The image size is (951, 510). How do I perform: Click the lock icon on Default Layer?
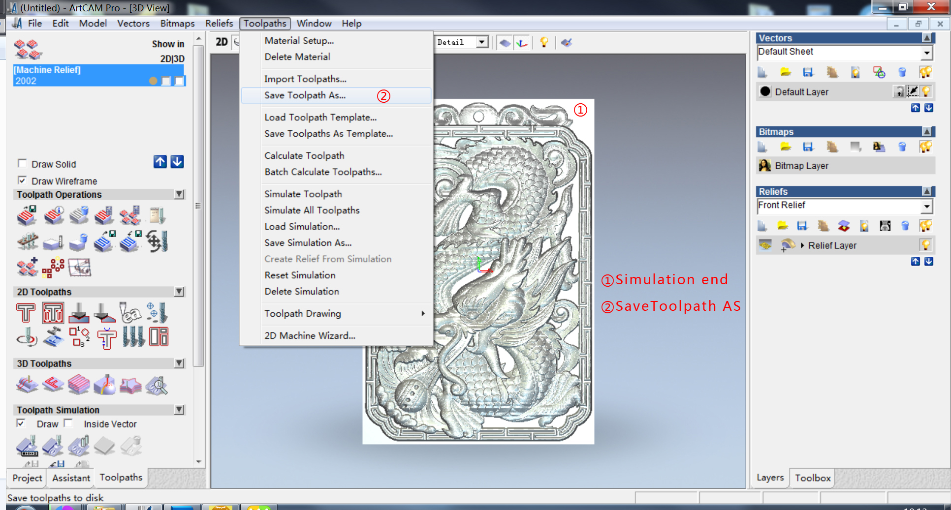point(899,91)
